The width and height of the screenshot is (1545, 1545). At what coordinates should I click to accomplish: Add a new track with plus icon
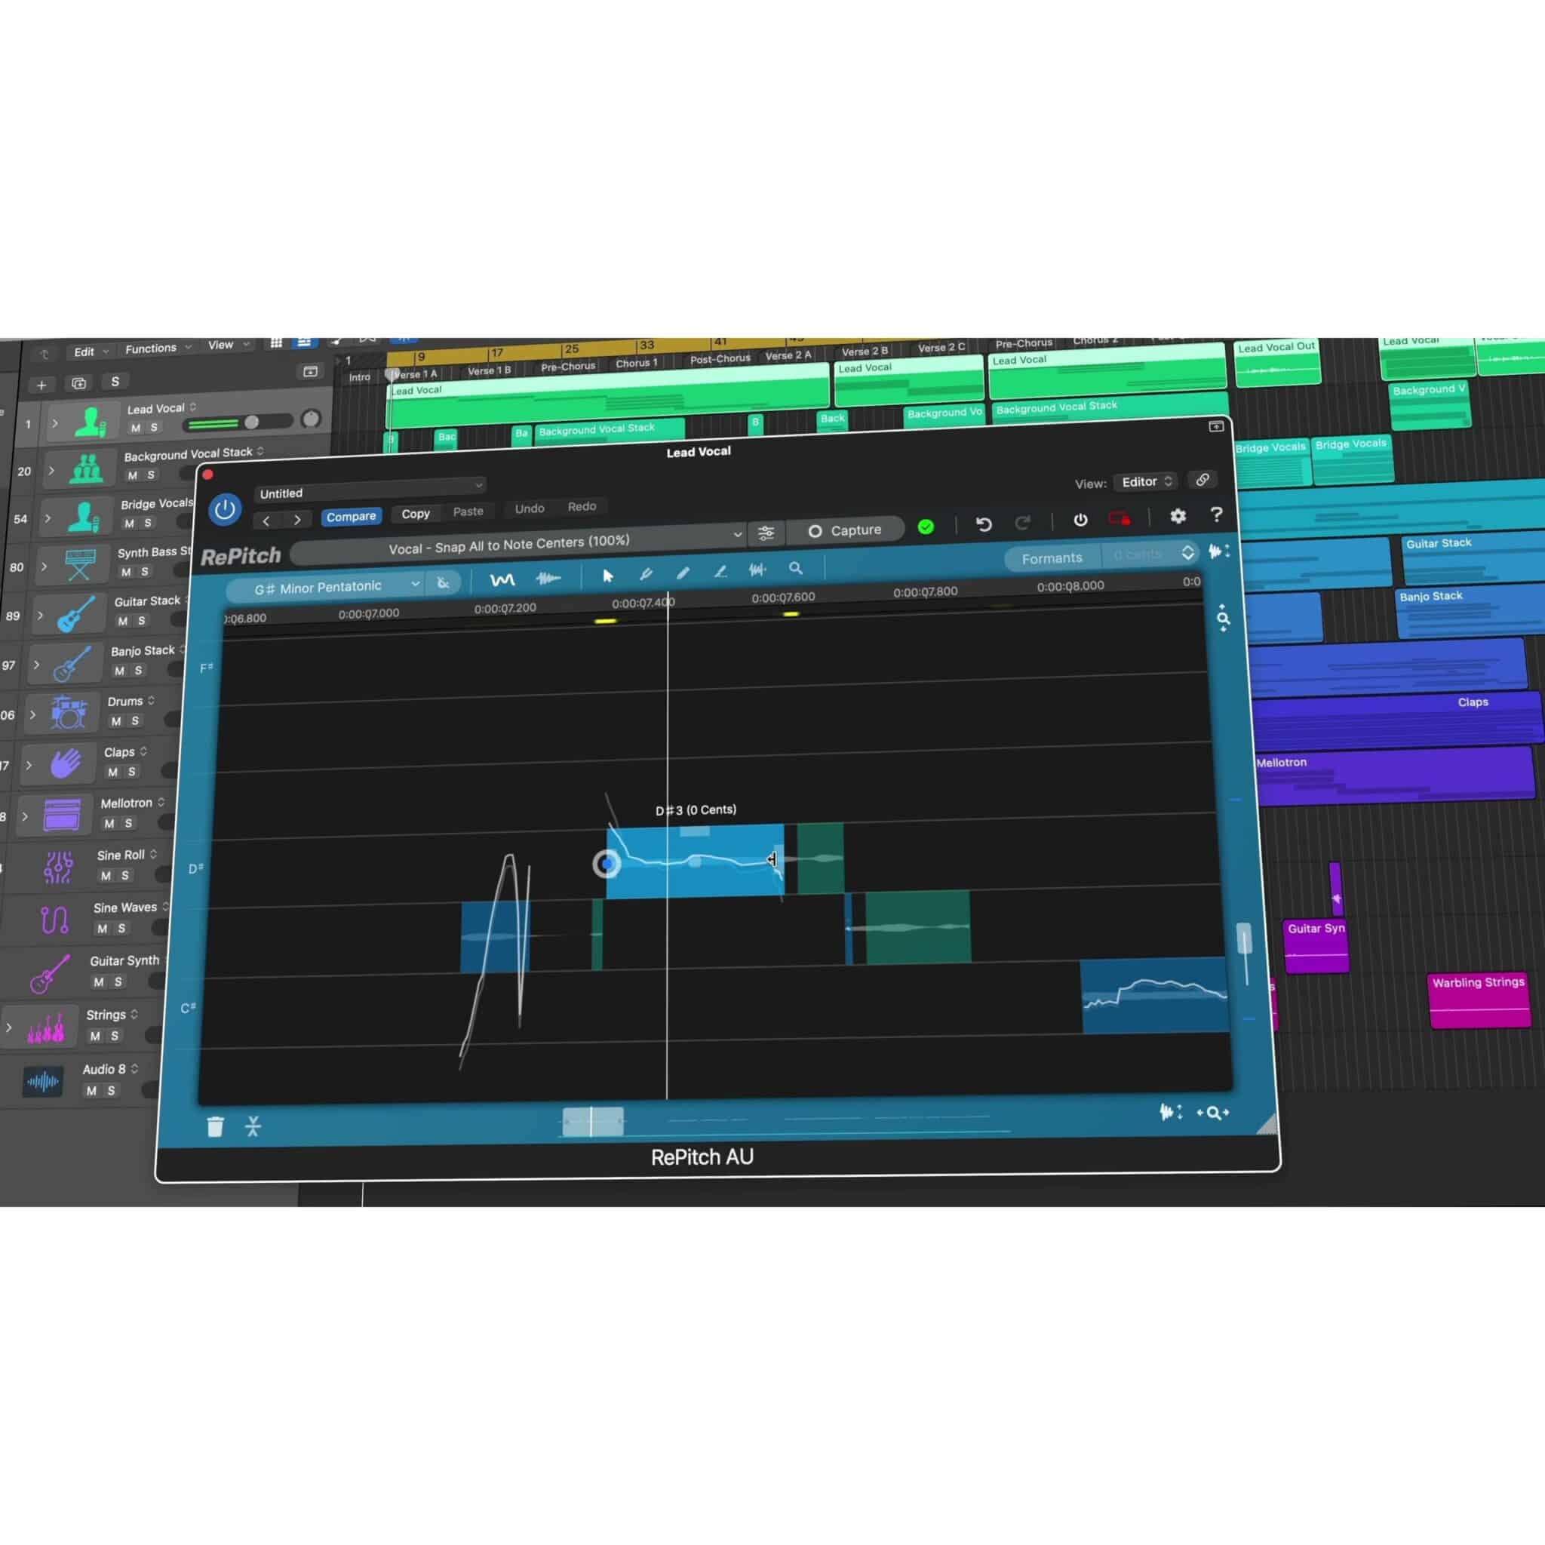(x=41, y=385)
